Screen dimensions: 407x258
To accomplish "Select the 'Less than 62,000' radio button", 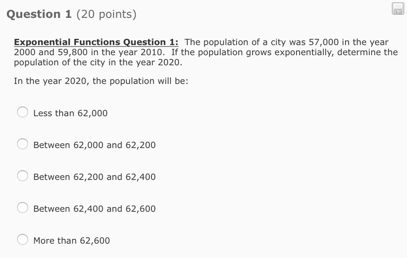I will click(x=23, y=112).
